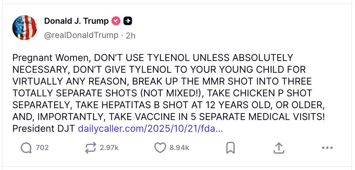Open the three-dot more options menu

click(327, 148)
